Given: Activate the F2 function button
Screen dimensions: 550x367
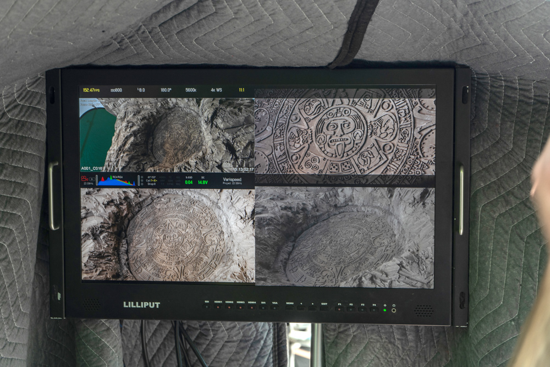Looking at the screenshot, I should click(351, 310).
